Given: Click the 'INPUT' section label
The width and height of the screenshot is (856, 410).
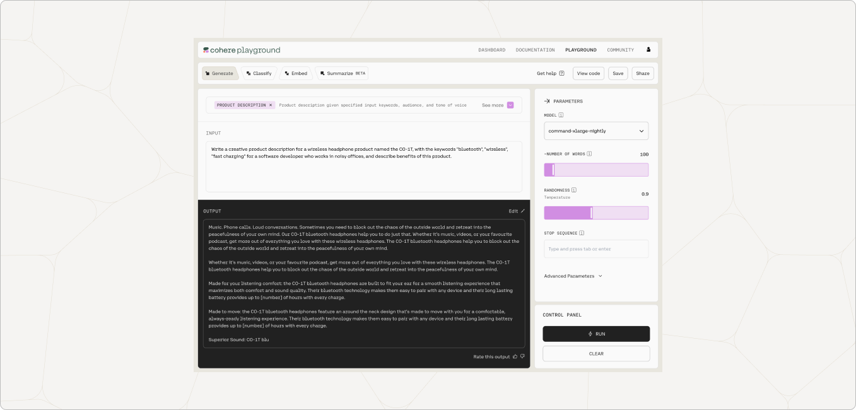Looking at the screenshot, I should [x=213, y=133].
